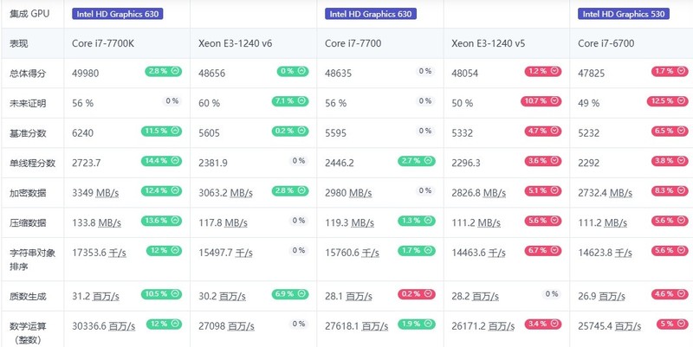This screenshot has width=693, height=347.
Task: Click the red 1.2 % badge
Action: coord(543,71)
